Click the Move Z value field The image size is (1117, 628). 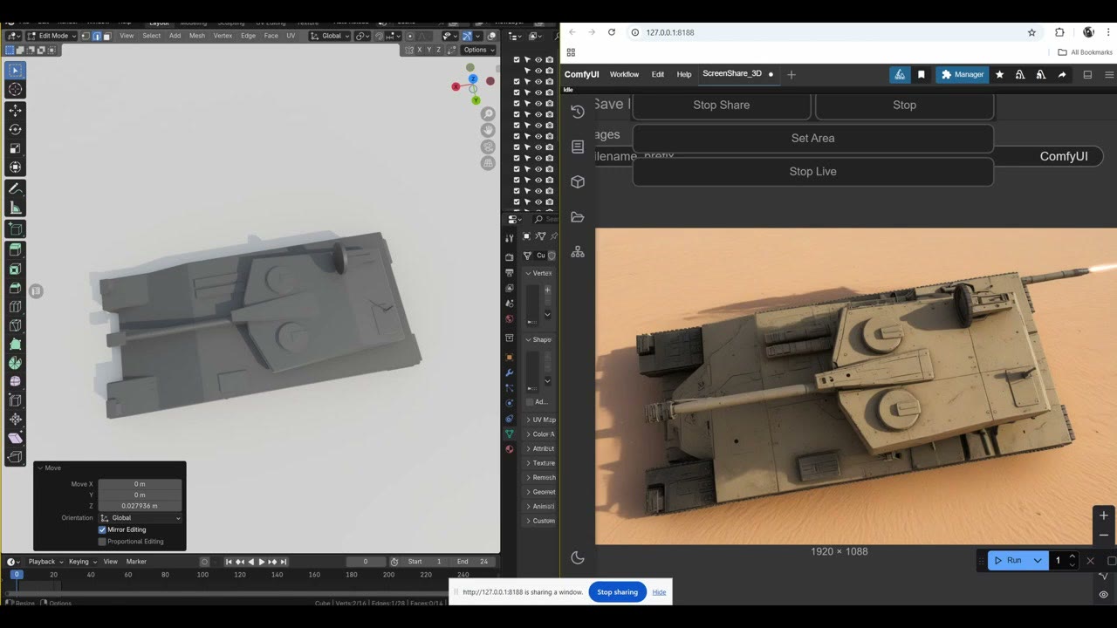coord(140,506)
